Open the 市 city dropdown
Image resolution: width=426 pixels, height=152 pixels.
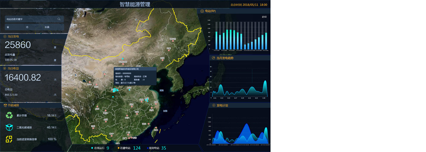tap(34, 27)
